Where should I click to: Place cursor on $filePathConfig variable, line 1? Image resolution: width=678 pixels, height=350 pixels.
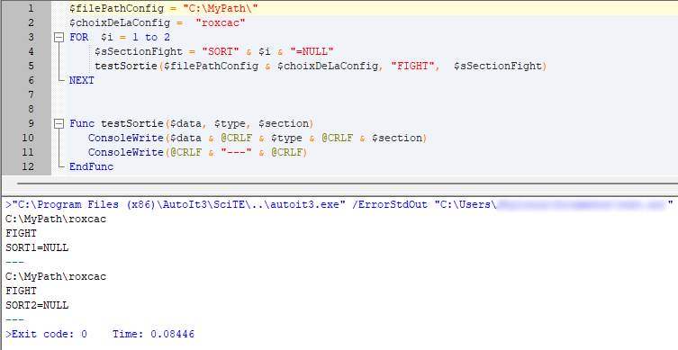116,9
